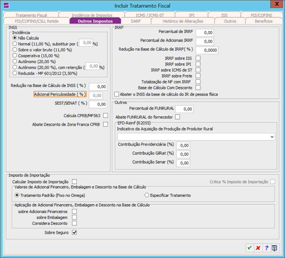The width and height of the screenshot is (285, 258).
Task: Select Autônomo (20,00 %) radio button
Action: click(x=15, y=61)
